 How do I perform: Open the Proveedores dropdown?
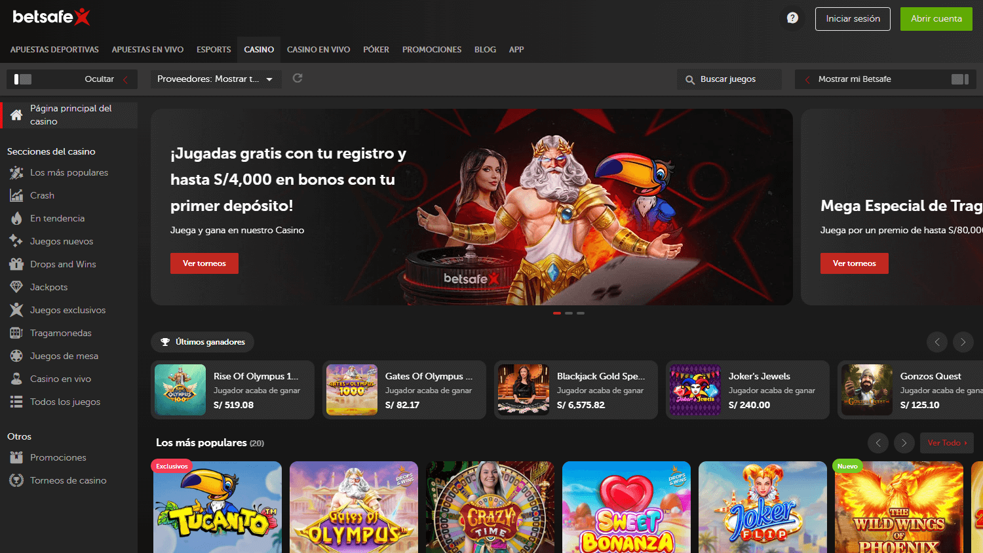tap(216, 78)
